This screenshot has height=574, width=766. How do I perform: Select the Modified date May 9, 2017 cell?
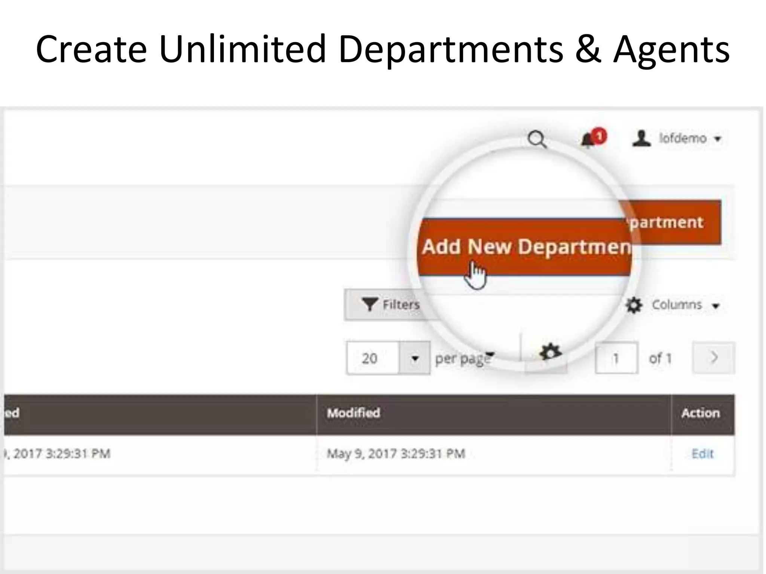(396, 454)
